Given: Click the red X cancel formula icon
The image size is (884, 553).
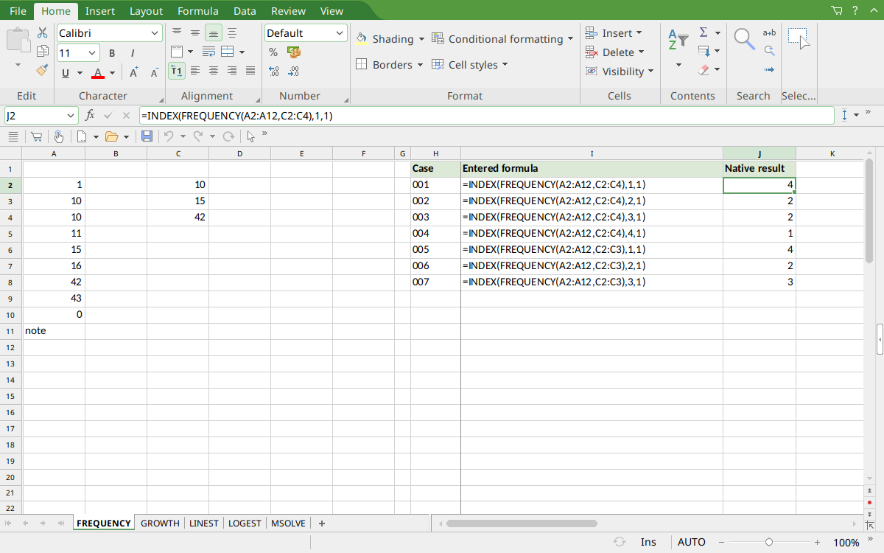Looking at the screenshot, I should [126, 115].
